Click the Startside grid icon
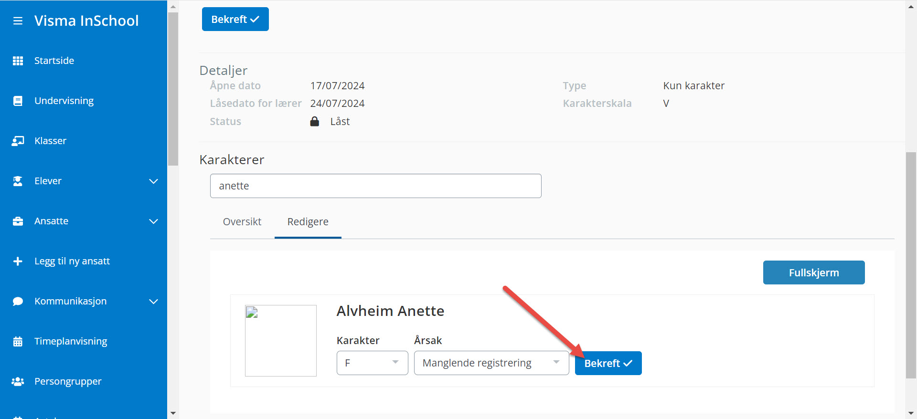The width and height of the screenshot is (917, 419). point(18,61)
